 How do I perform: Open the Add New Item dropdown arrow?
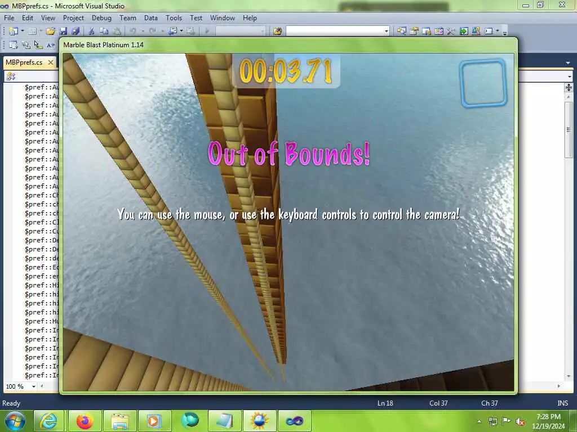pyautogui.click(x=41, y=31)
